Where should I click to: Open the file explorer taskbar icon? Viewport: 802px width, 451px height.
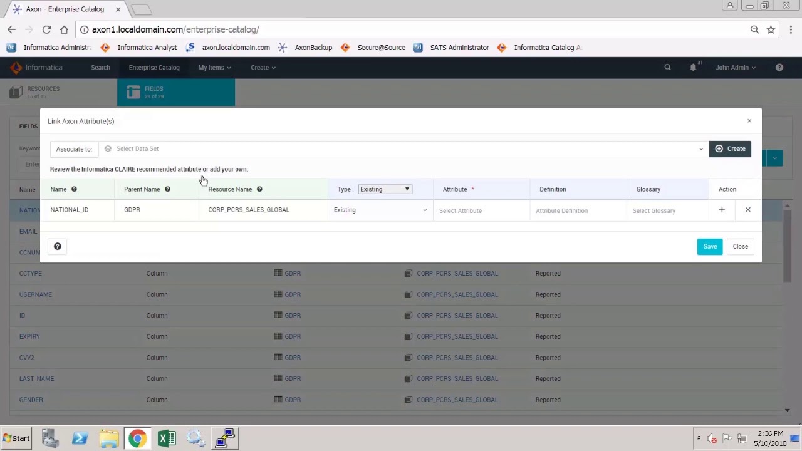tap(108, 438)
